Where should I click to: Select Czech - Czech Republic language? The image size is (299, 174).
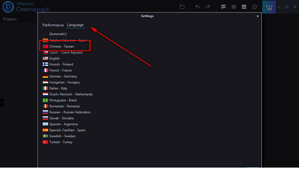coord(63,53)
